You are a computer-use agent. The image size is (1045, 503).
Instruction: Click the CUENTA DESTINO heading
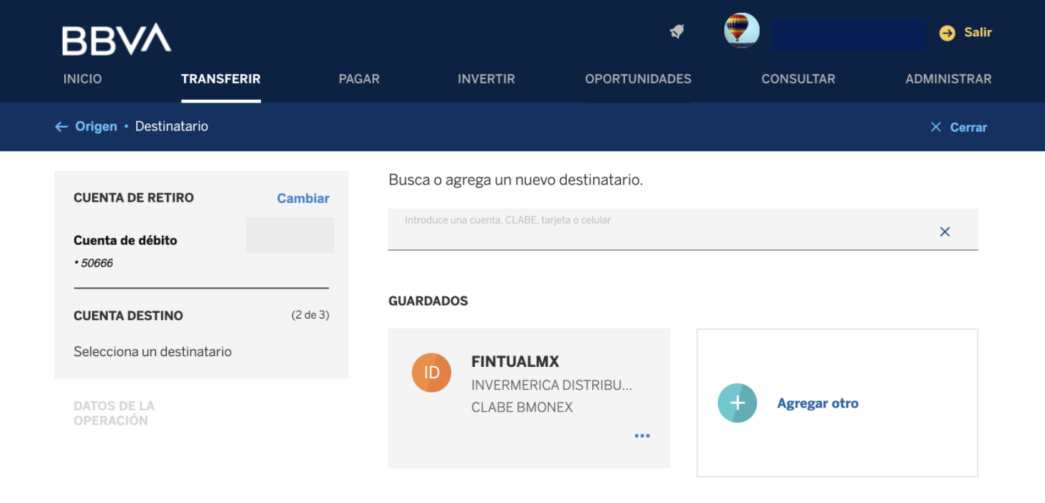(128, 316)
